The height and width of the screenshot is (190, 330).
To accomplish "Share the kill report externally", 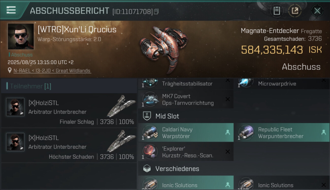I will 295,11.
